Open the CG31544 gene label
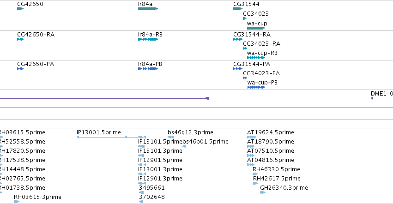 click(x=246, y=4)
